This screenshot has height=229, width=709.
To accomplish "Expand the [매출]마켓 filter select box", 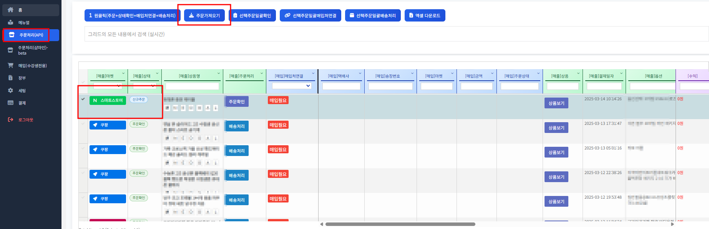I will point(108,86).
